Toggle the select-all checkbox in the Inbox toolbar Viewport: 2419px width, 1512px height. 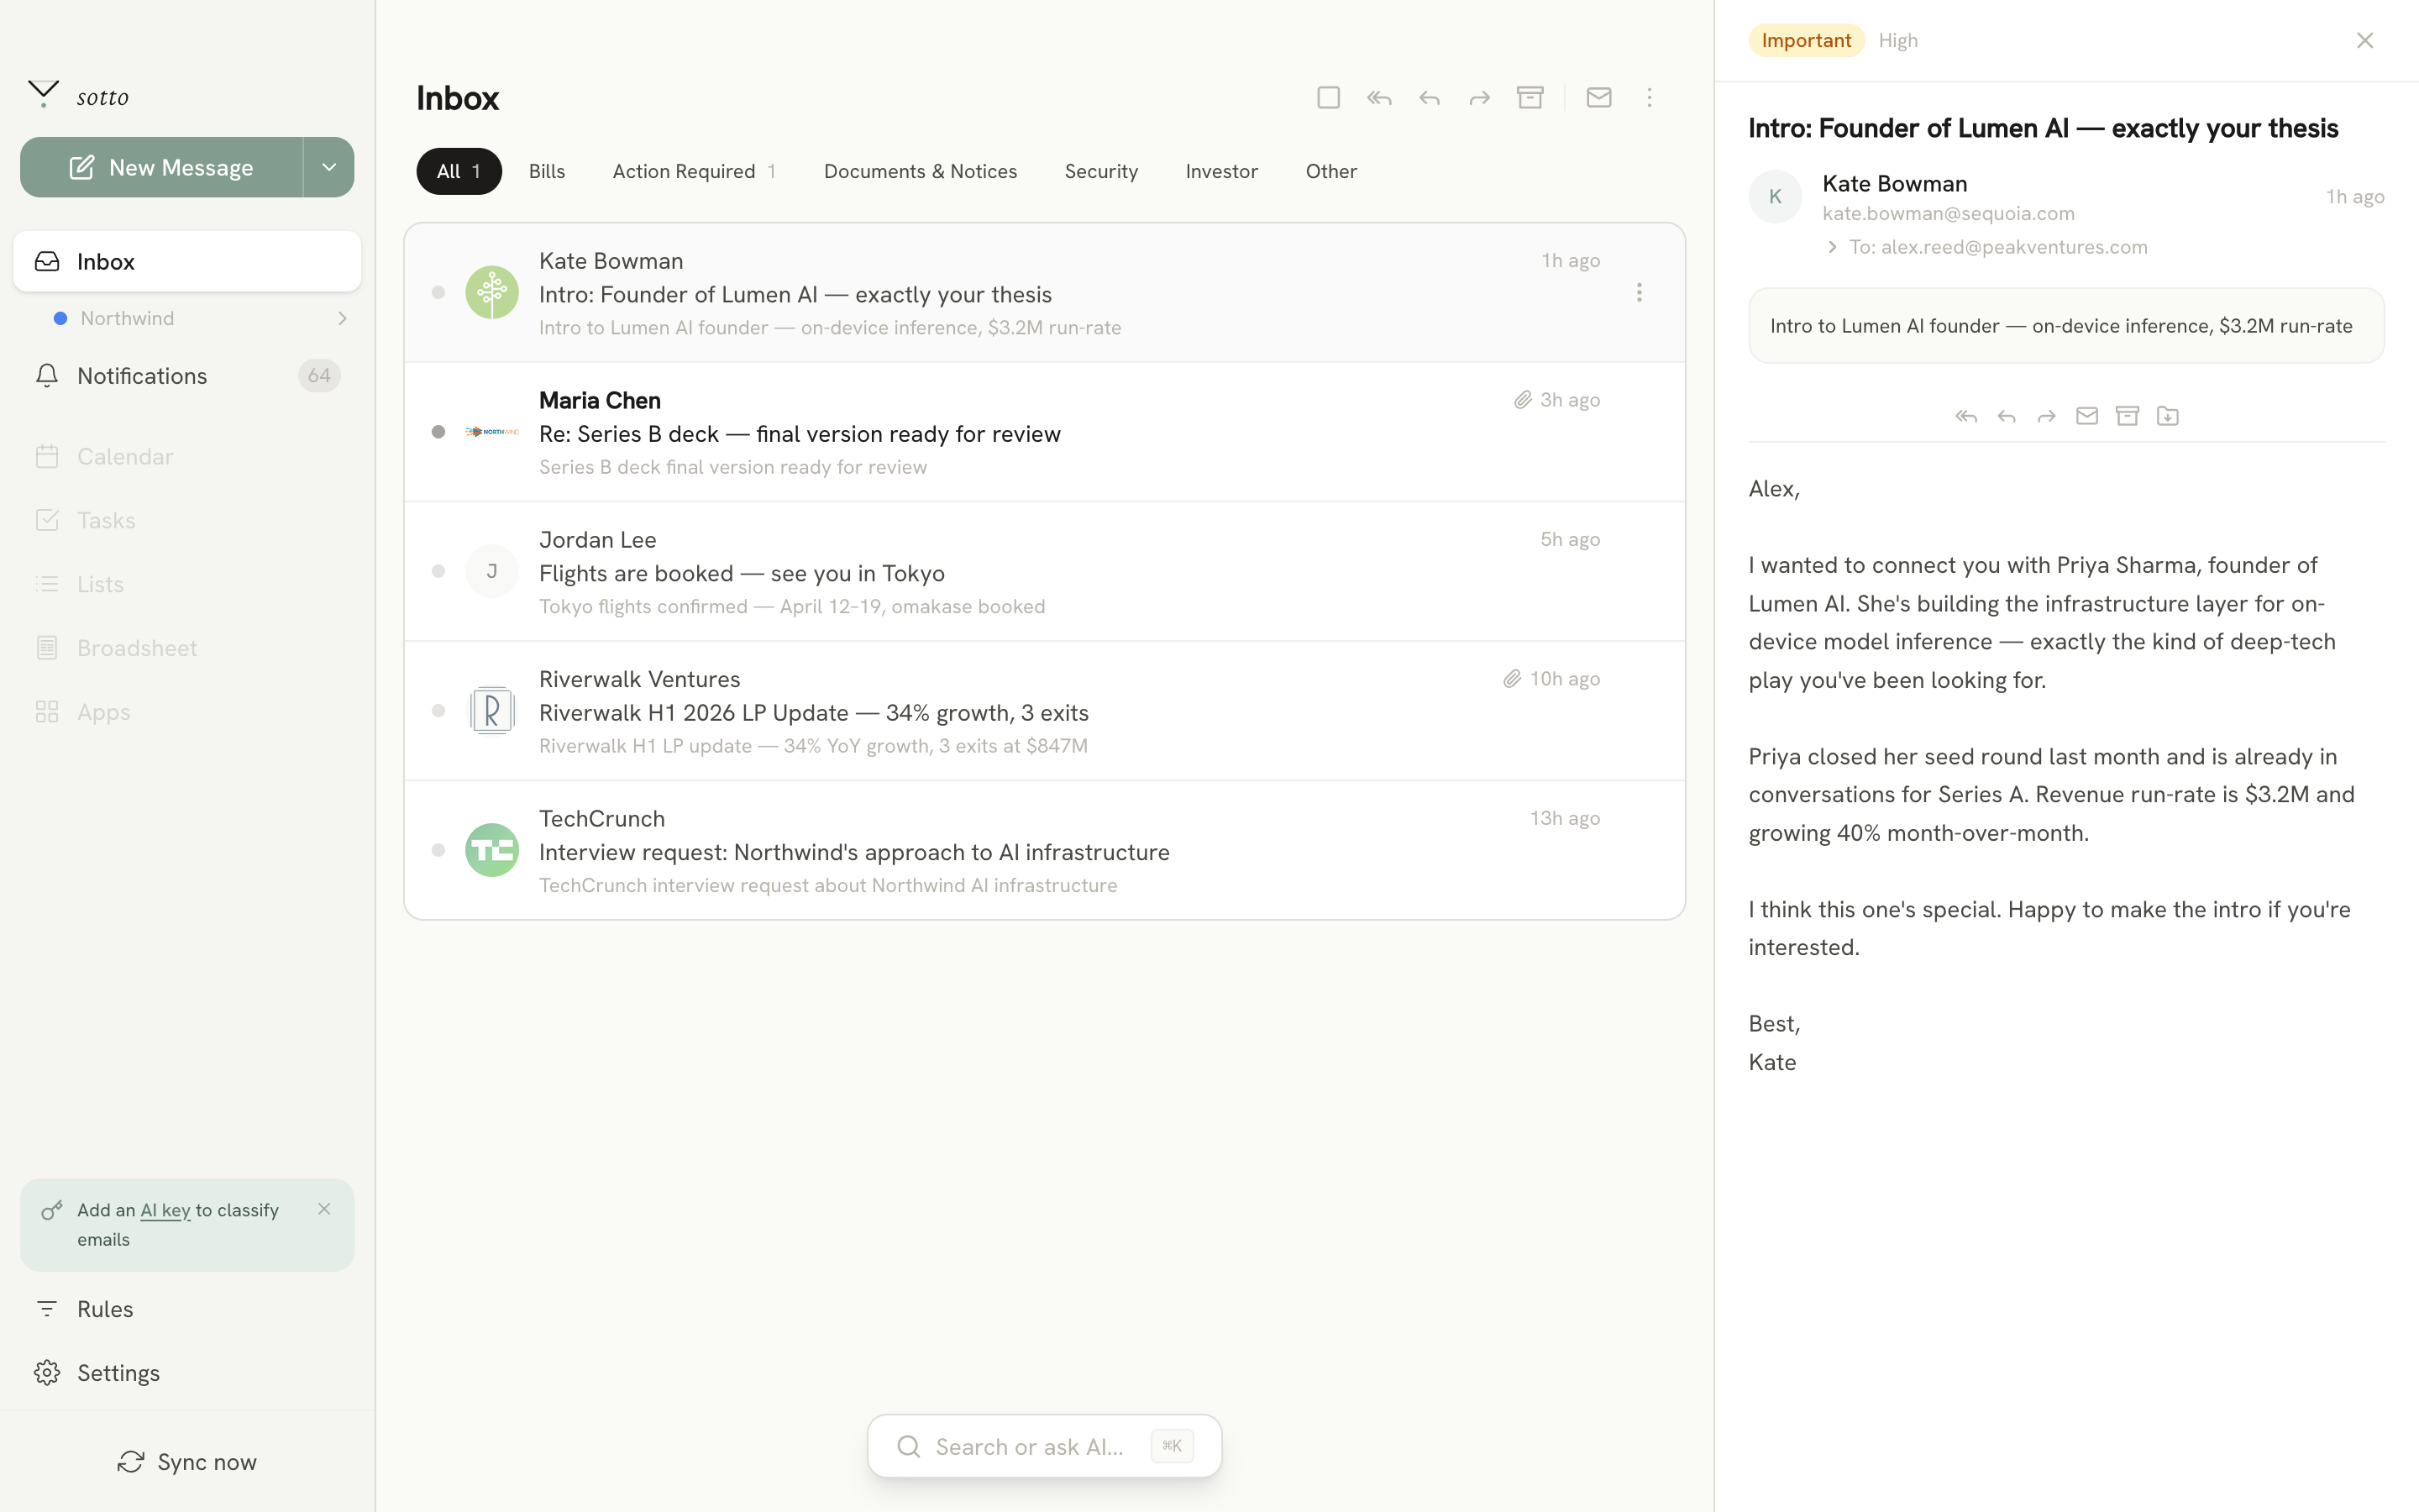pos(1327,97)
